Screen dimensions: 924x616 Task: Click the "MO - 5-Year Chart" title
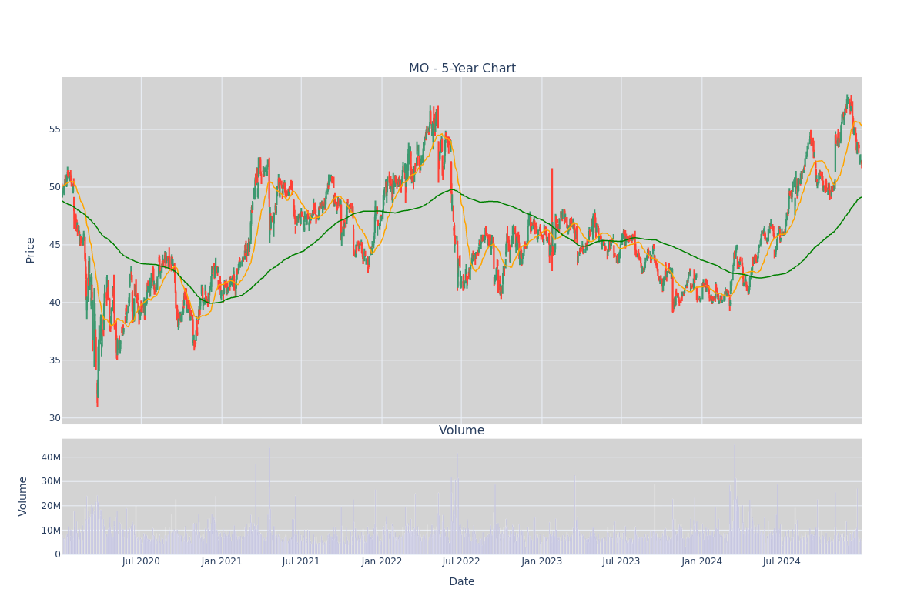(x=462, y=69)
